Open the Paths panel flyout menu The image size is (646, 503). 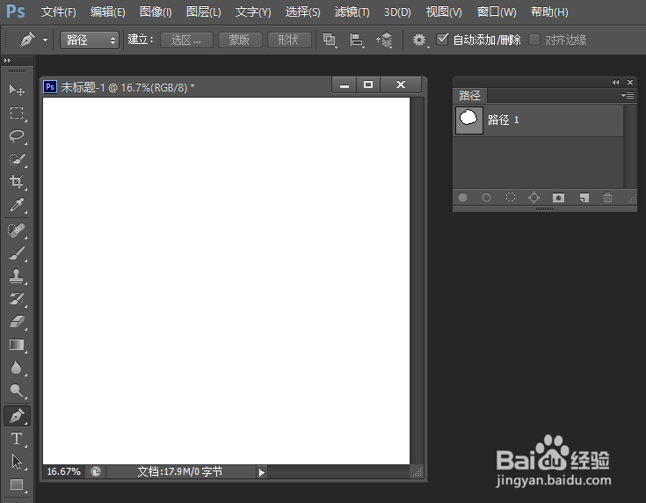(x=628, y=95)
